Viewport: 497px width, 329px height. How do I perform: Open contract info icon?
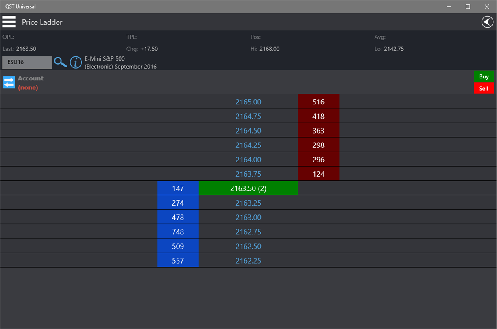coord(76,63)
